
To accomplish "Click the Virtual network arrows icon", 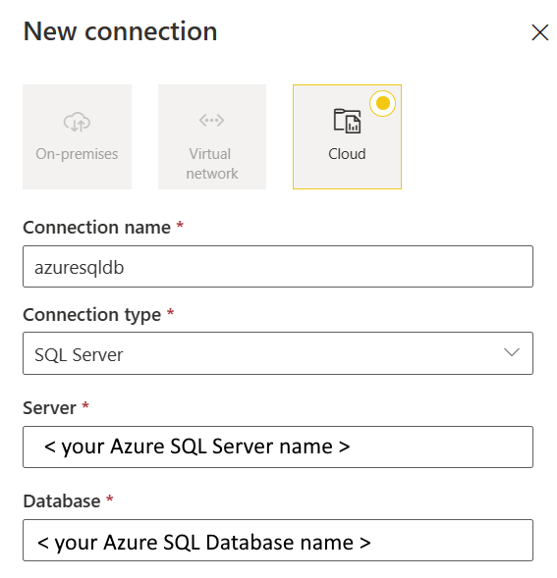I will coord(211,120).
